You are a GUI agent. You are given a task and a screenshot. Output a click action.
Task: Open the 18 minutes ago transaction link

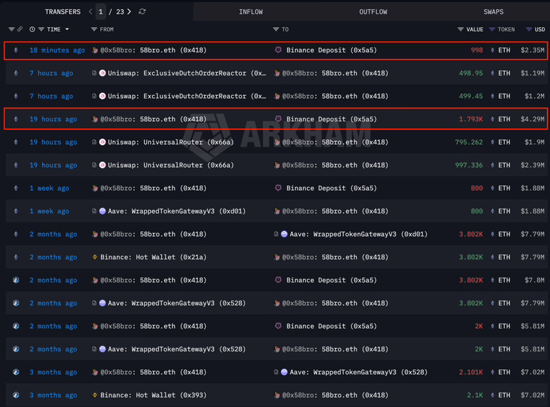57,50
